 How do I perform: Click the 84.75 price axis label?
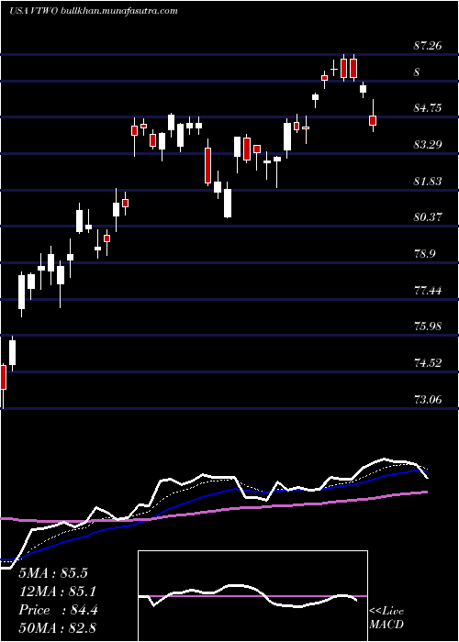pos(428,108)
